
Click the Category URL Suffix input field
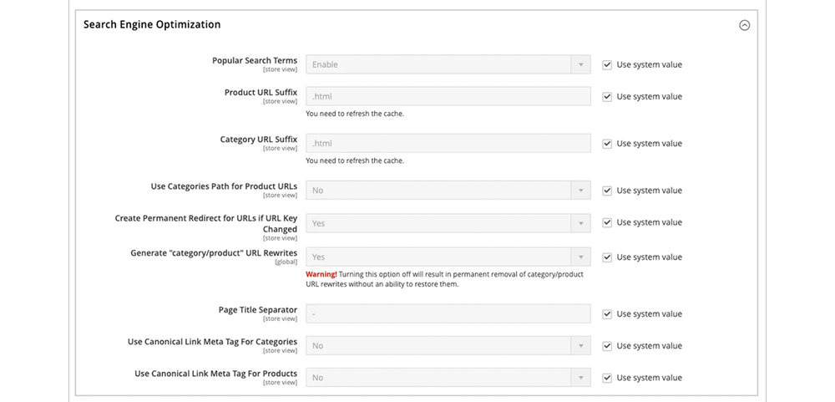point(448,144)
